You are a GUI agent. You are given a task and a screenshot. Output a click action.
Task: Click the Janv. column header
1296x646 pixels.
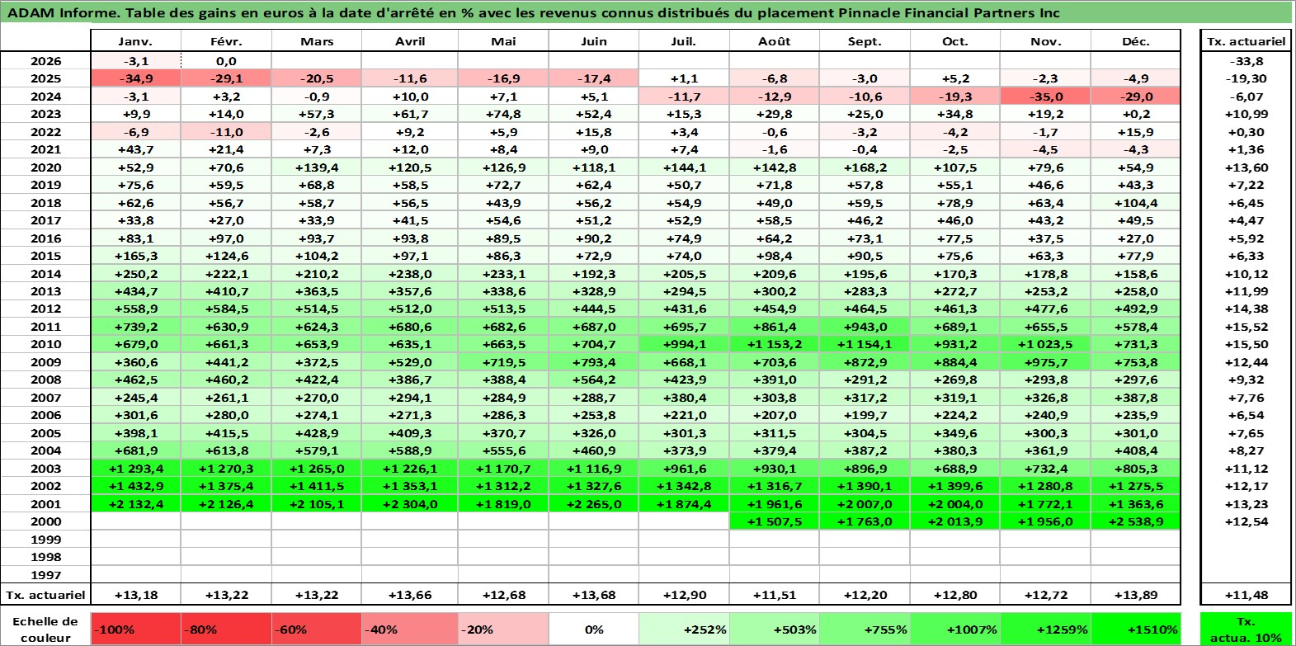(x=135, y=41)
